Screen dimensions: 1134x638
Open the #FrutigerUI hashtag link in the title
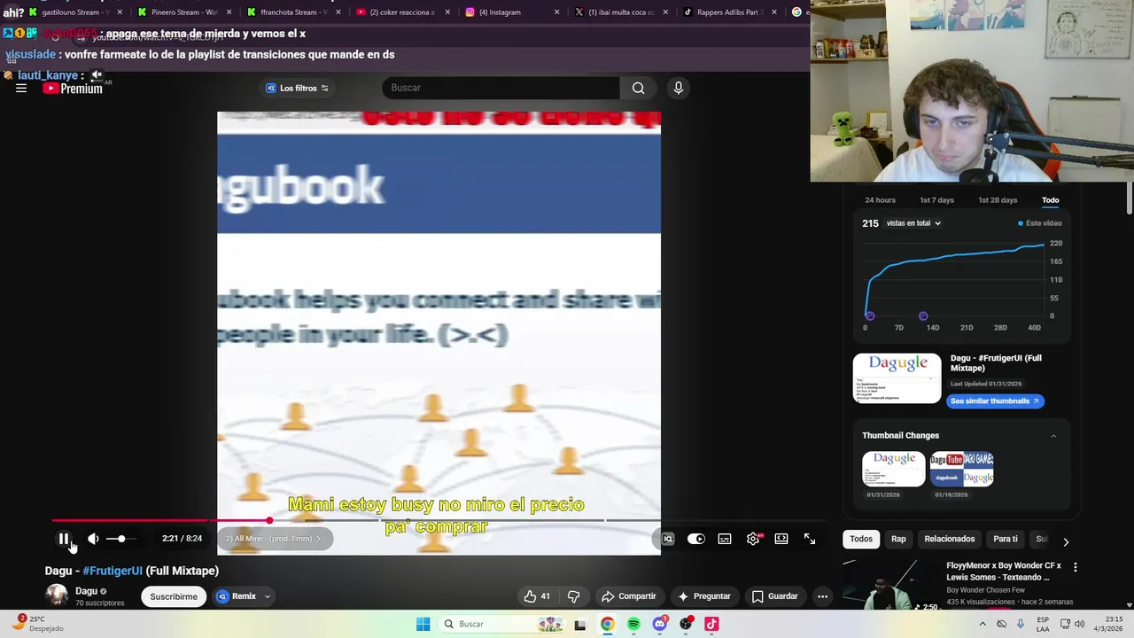(x=113, y=571)
